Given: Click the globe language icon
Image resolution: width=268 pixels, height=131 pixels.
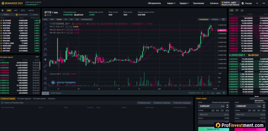Looking at the screenshot, I should (x=242, y=3).
